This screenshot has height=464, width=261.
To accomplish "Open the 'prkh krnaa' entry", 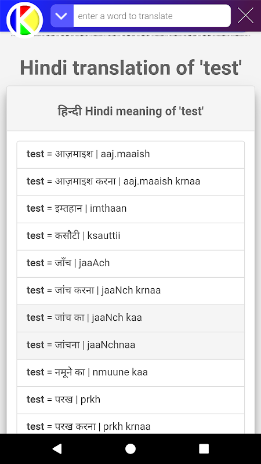I will point(130,424).
